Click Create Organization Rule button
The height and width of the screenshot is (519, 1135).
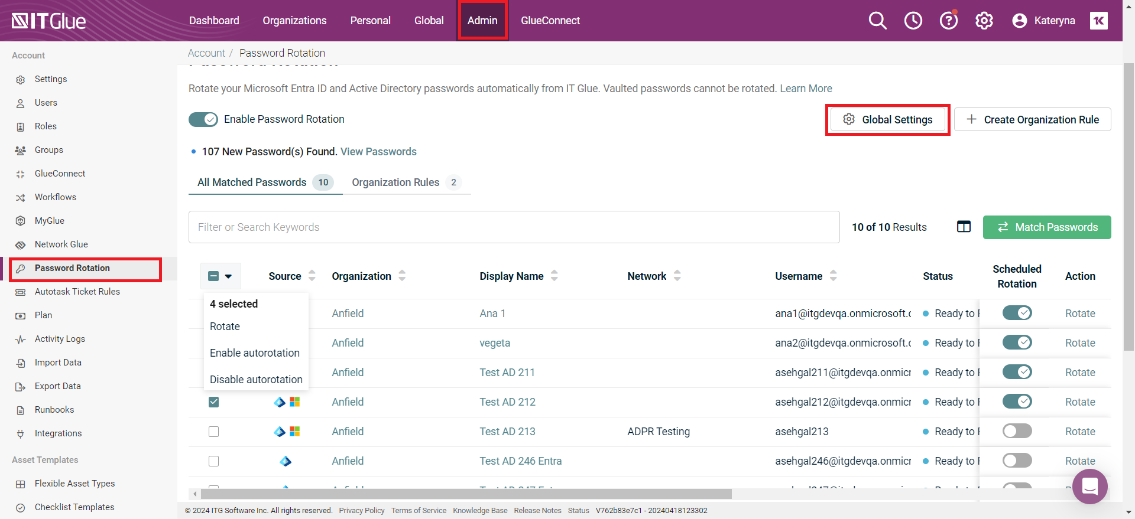[1032, 119]
